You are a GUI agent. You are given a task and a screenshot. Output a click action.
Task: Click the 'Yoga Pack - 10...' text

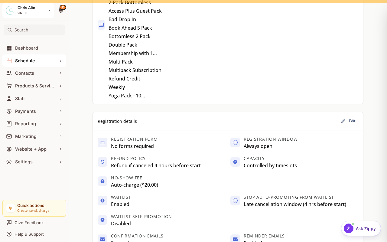point(127,96)
